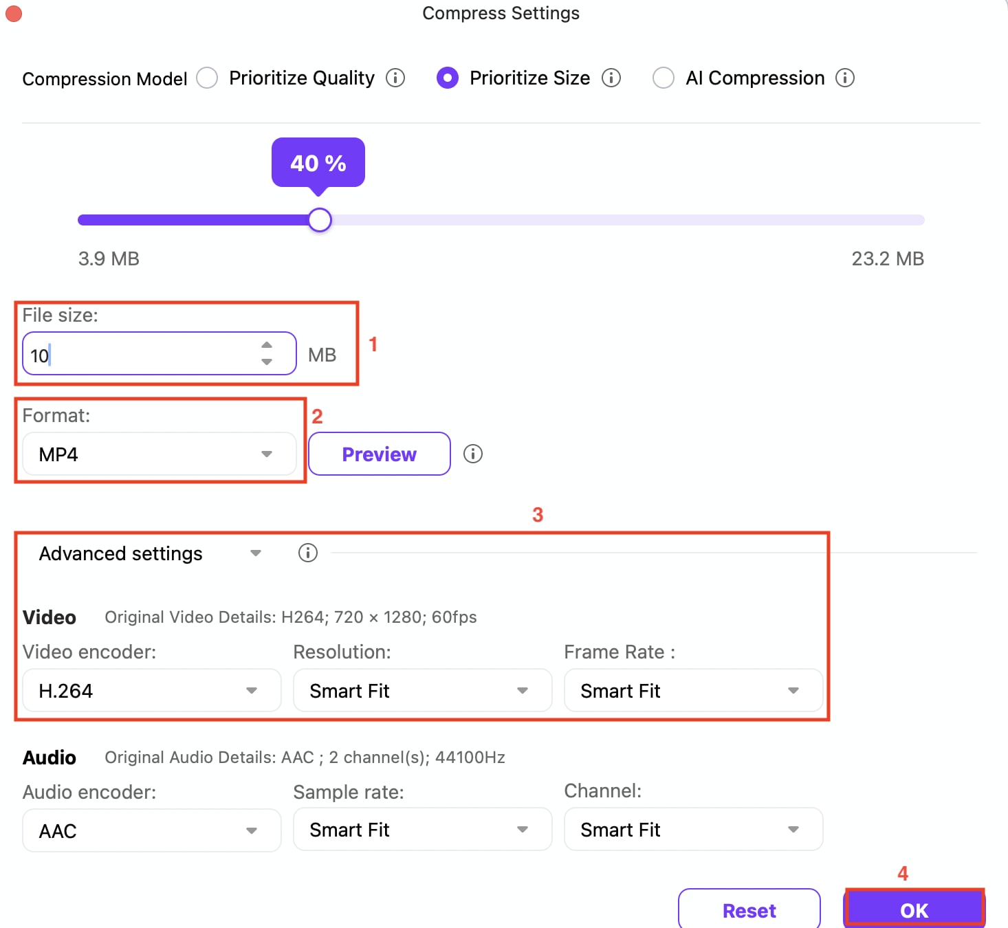Open the H.264 video encoder dropdown
This screenshot has height=928, width=1008.
pyautogui.click(x=152, y=690)
